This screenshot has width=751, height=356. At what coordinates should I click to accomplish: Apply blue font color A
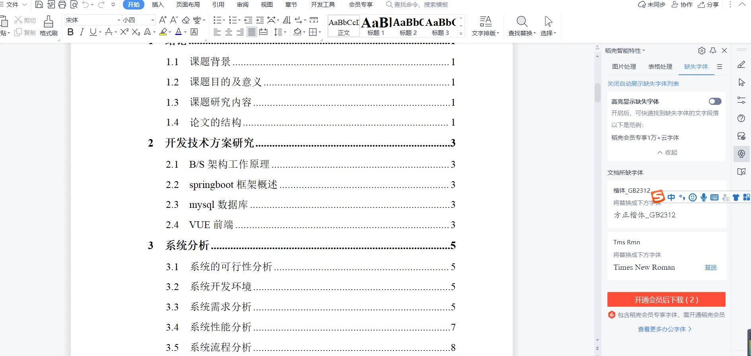pyautogui.click(x=179, y=32)
